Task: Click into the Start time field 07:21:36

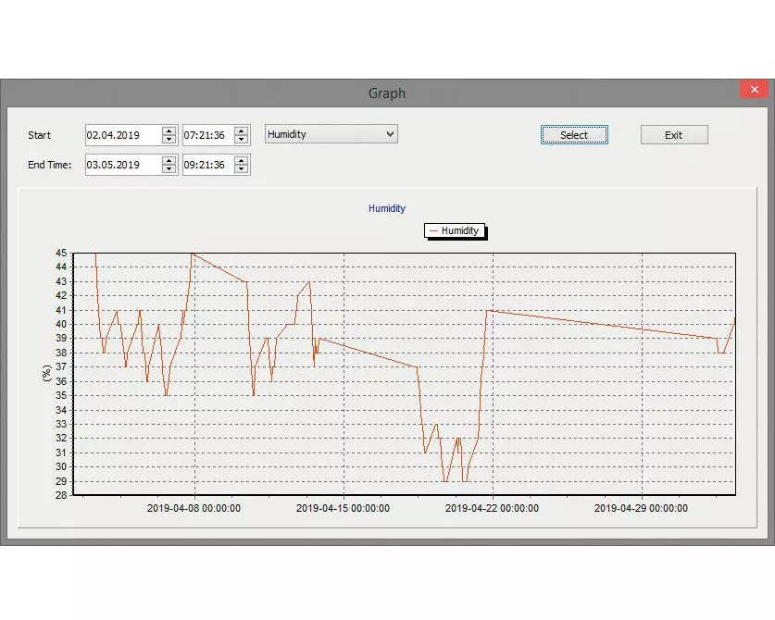Action: click(x=207, y=135)
